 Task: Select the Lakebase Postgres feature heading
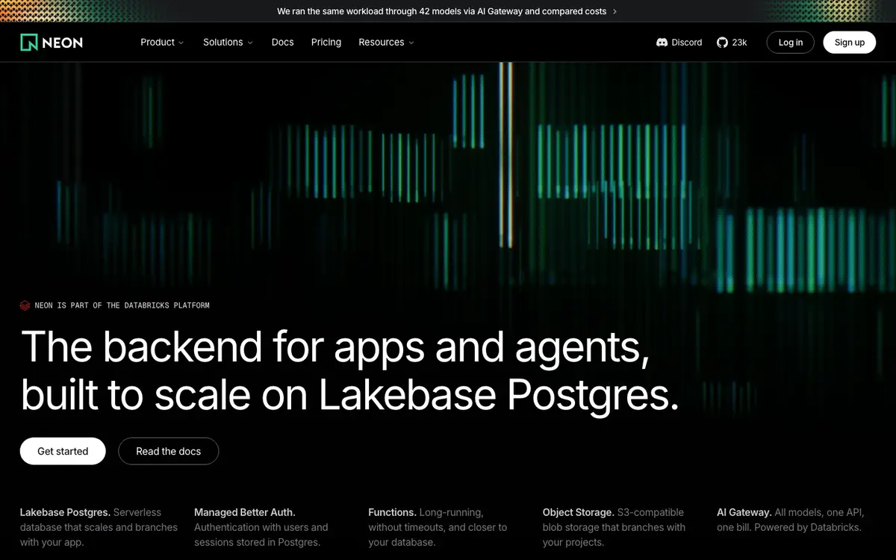pyautogui.click(x=65, y=512)
